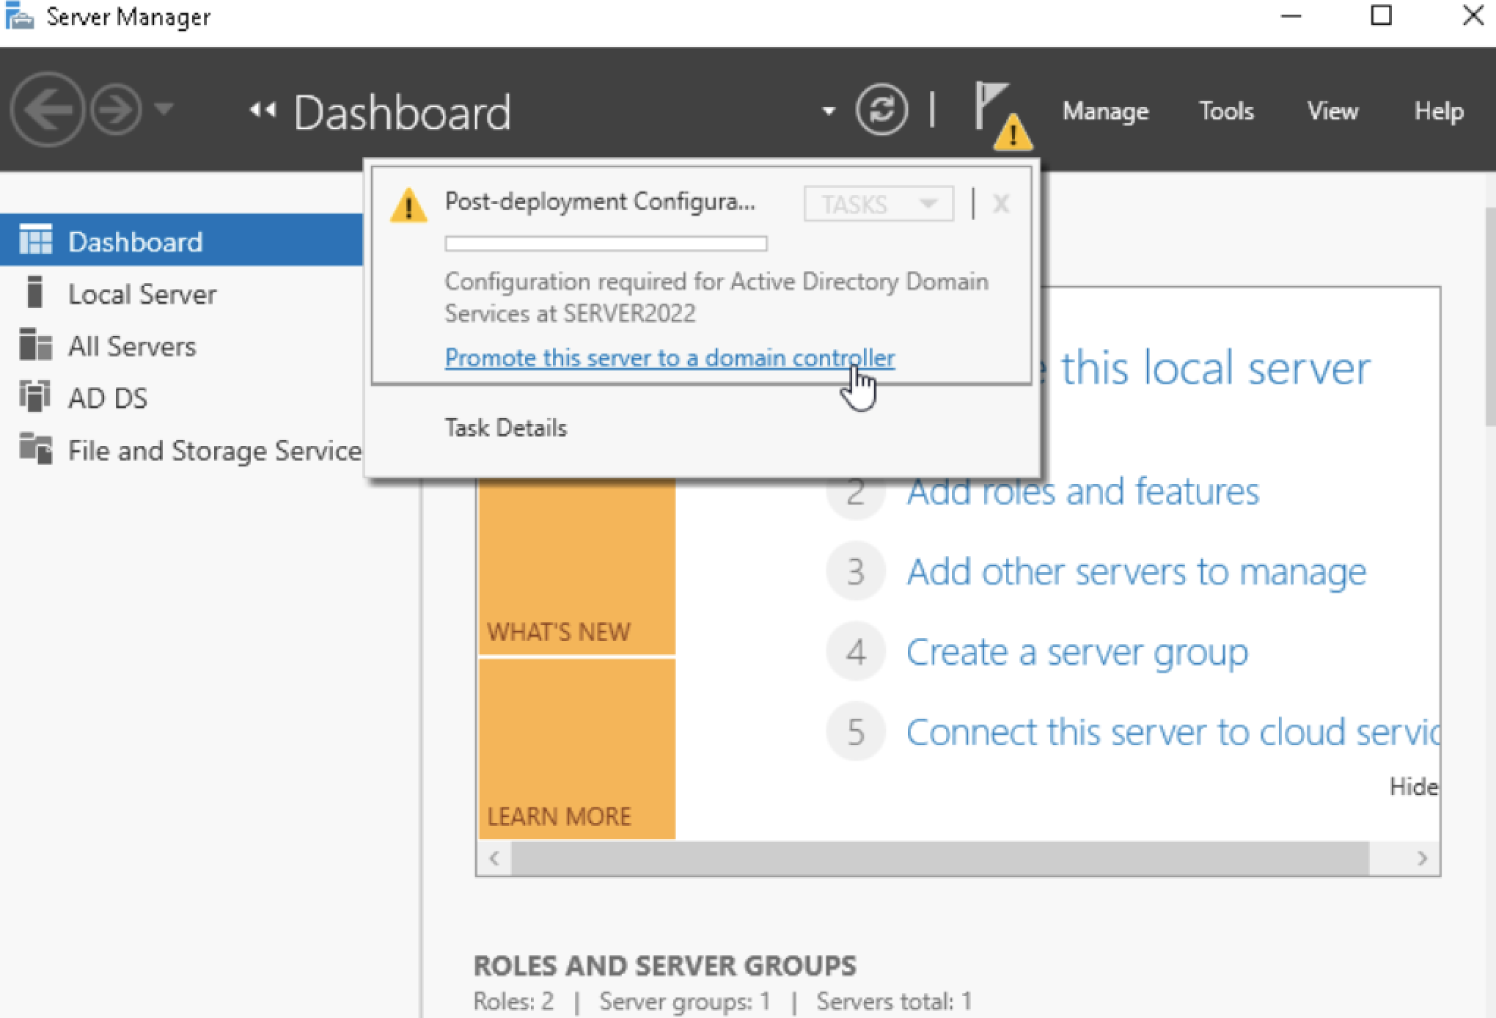Click the 'this local server' heading link
1496x1018 pixels.
[x=1215, y=367]
